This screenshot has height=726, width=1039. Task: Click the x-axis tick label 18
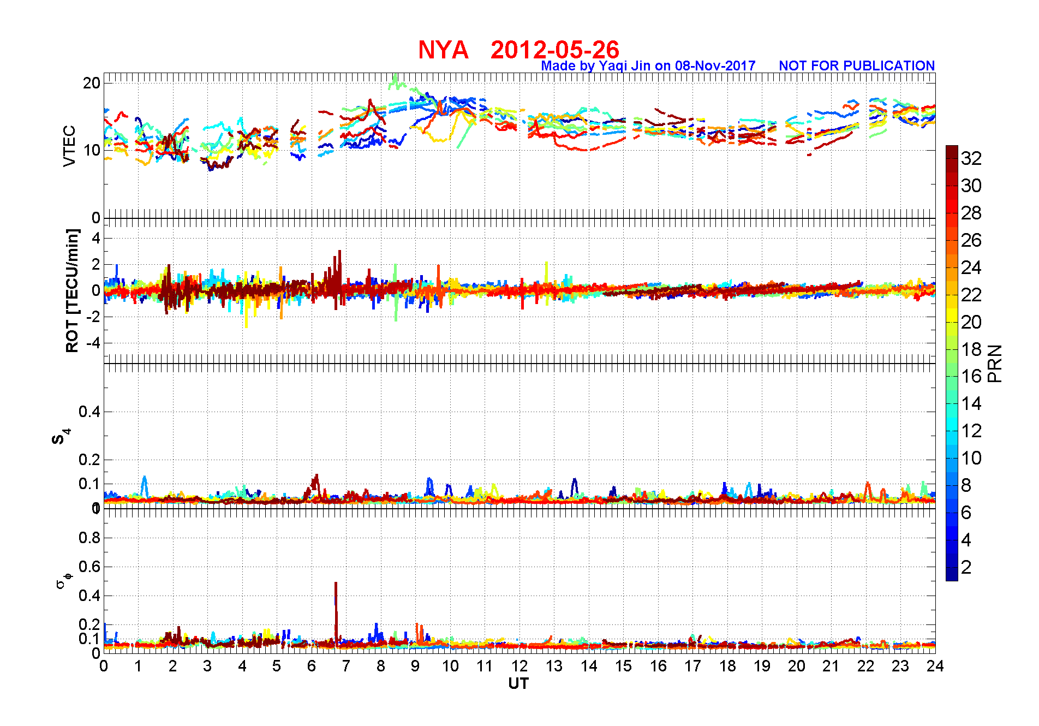point(727,666)
